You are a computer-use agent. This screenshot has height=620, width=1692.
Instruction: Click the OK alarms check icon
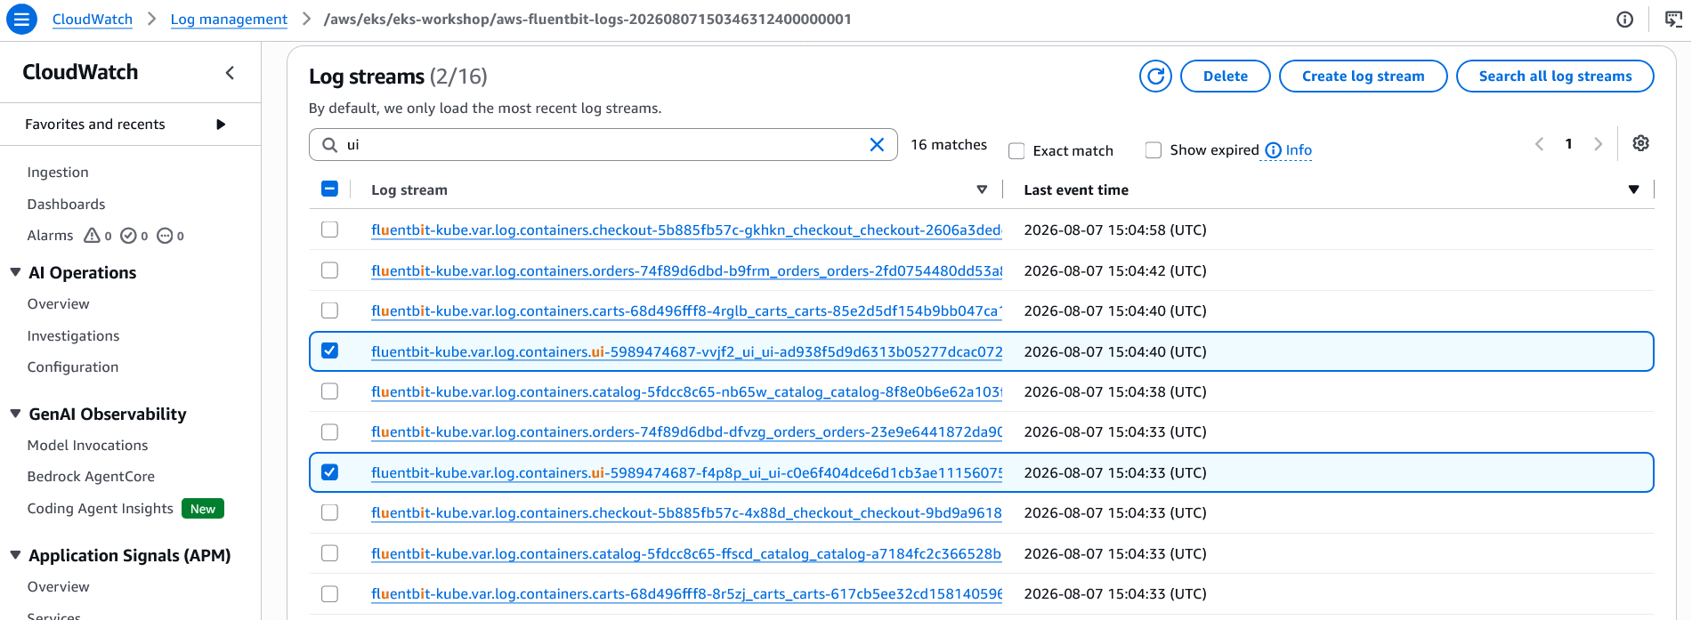(x=128, y=236)
